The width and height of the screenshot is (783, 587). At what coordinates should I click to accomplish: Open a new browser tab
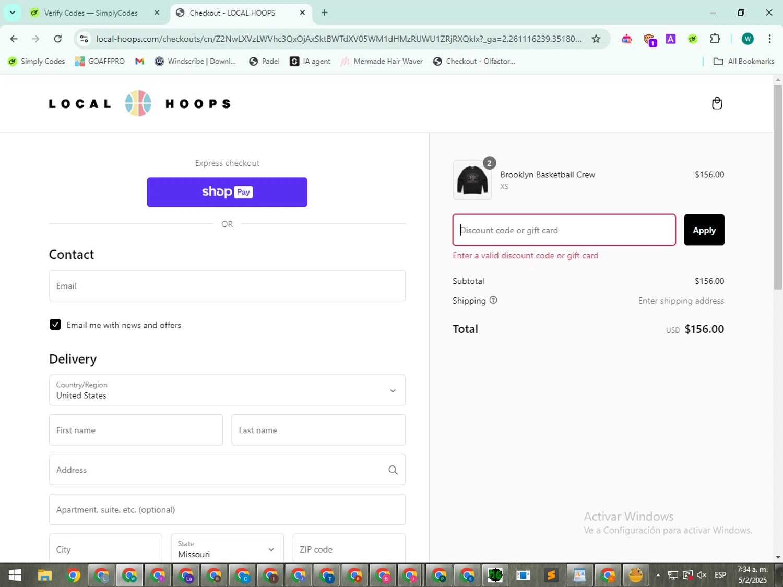click(324, 13)
